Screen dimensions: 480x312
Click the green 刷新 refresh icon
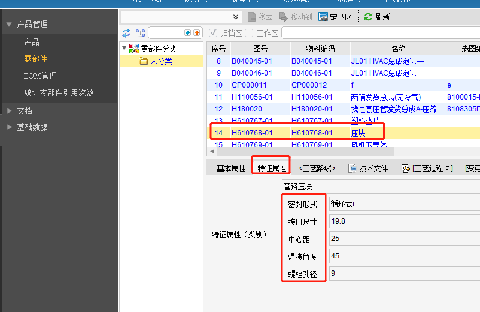368,17
